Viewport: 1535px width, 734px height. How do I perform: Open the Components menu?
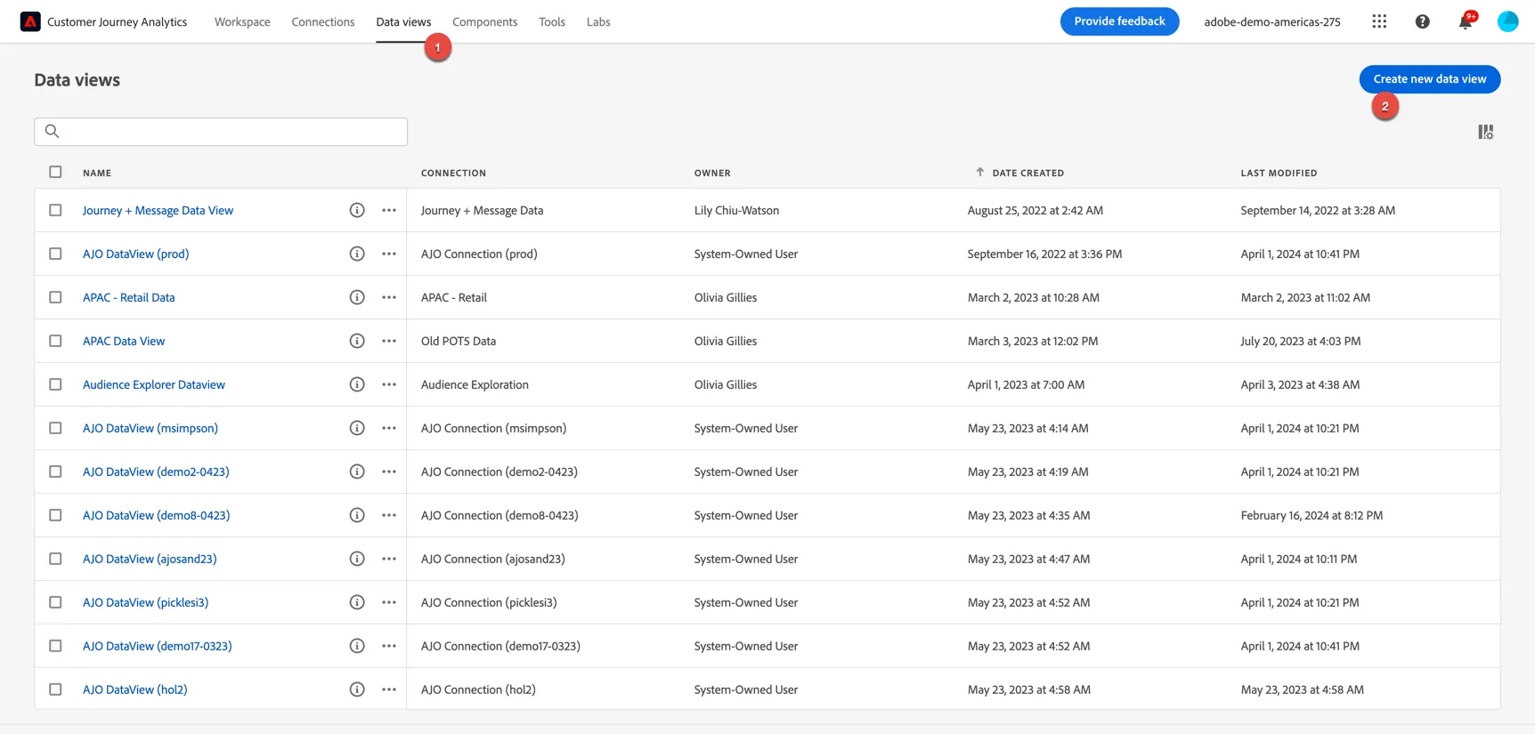(x=485, y=21)
